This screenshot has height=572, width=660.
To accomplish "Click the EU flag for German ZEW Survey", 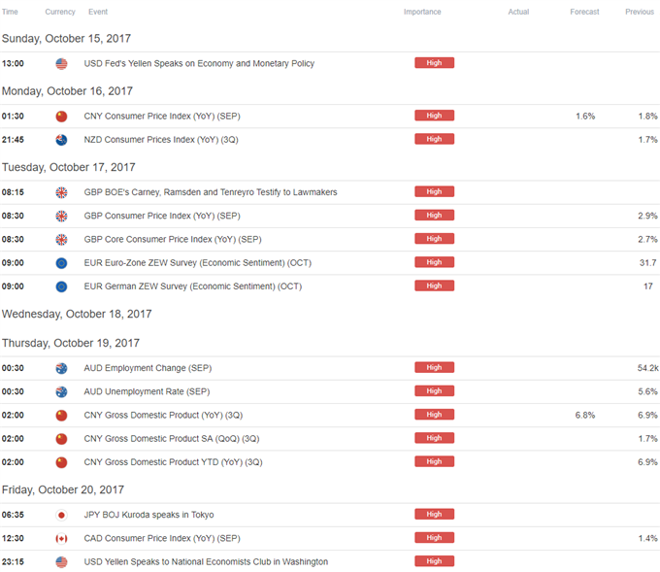I will 61,286.
